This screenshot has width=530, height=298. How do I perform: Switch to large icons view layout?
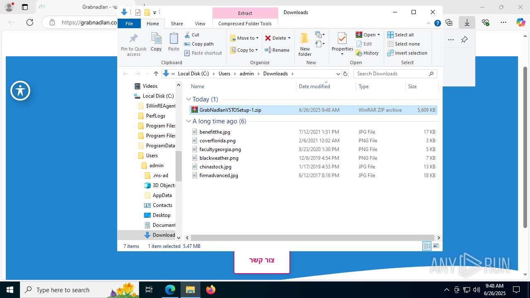point(436,246)
